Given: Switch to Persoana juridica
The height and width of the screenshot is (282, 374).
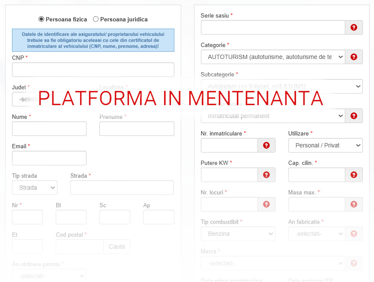Looking at the screenshot, I should [95, 19].
